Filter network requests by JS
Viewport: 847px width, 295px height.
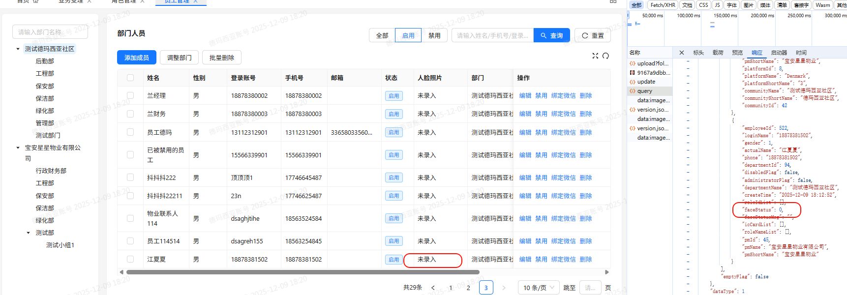717,5
